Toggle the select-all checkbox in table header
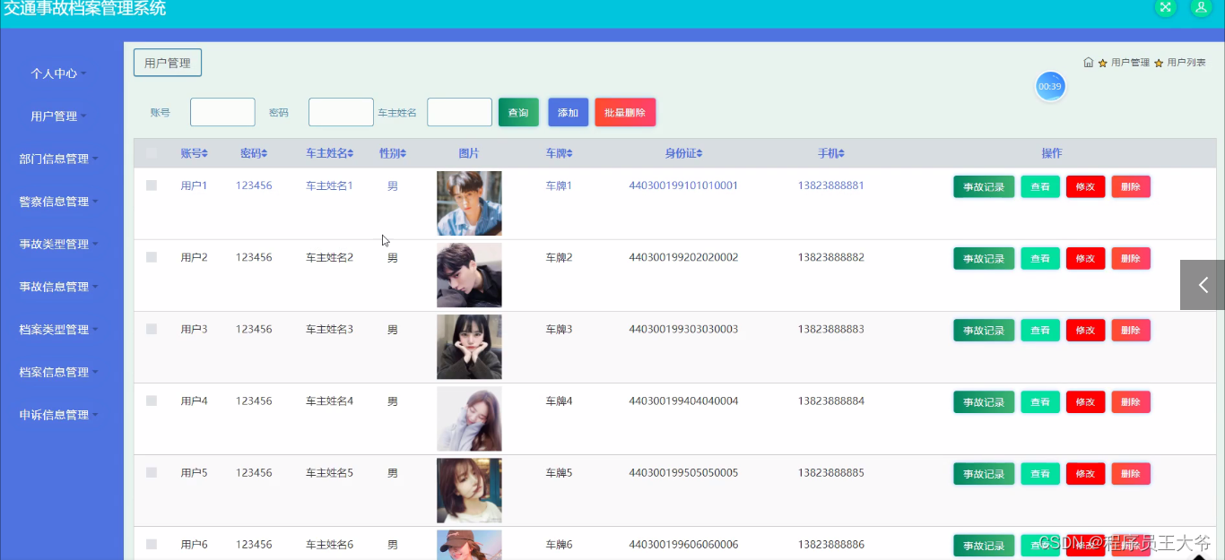The width and height of the screenshot is (1225, 560). tap(151, 152)
